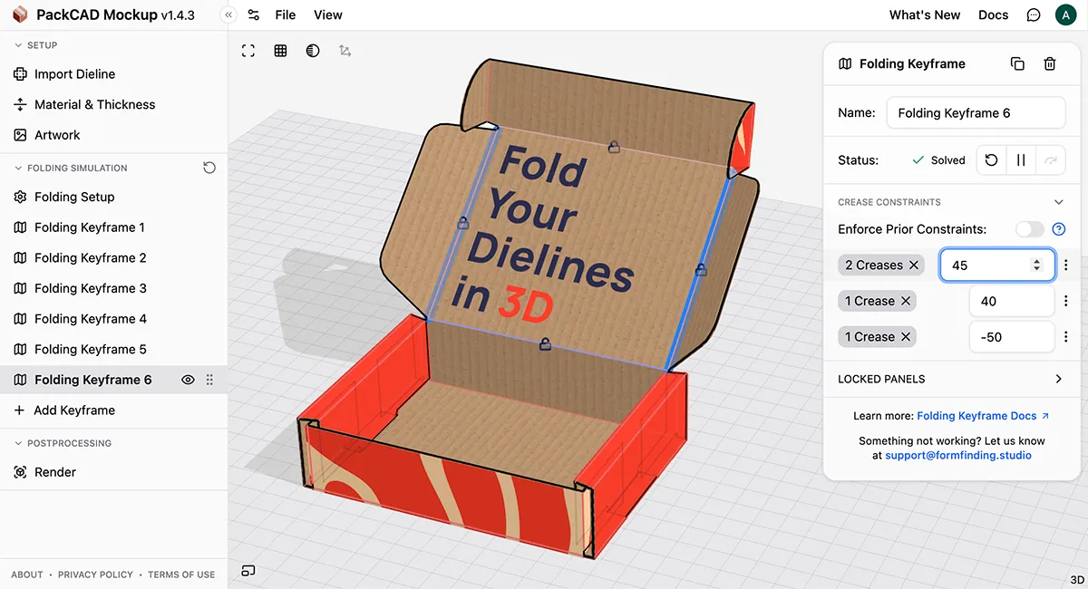1088x589 pixels.
Task: Click the lock icon on the top crease
Action: pyautogui.click(x=614, y=146)
